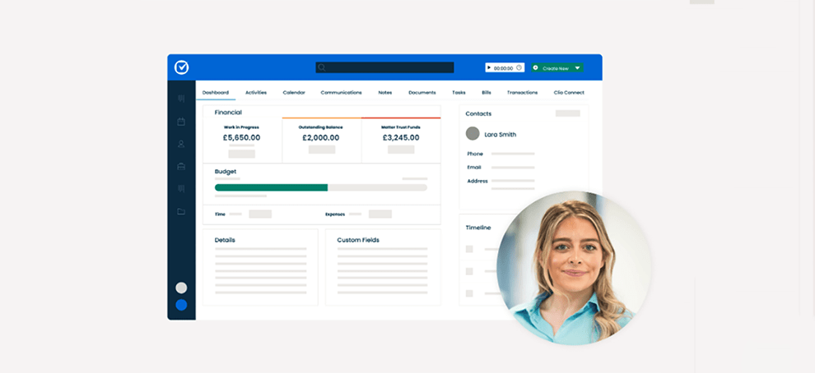Switch to the Documents tab

coord(422,92)
